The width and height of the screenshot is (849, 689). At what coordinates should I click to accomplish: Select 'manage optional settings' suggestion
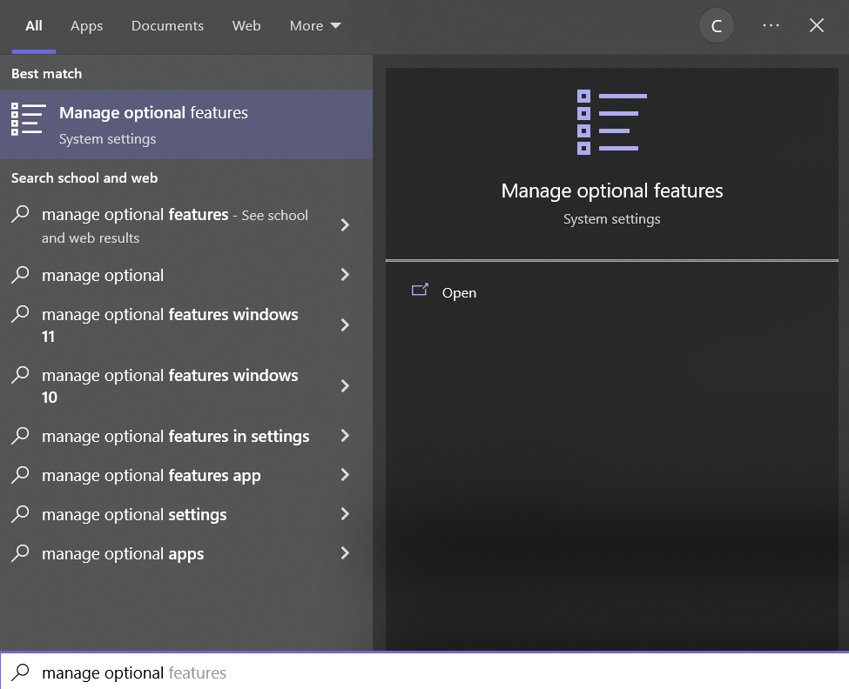134,514
